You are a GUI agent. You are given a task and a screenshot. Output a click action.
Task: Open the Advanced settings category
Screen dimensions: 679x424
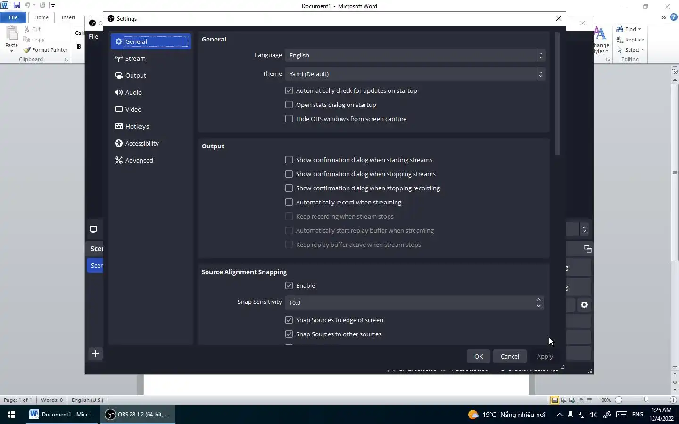pyautogui.click(x=151, y=160)
